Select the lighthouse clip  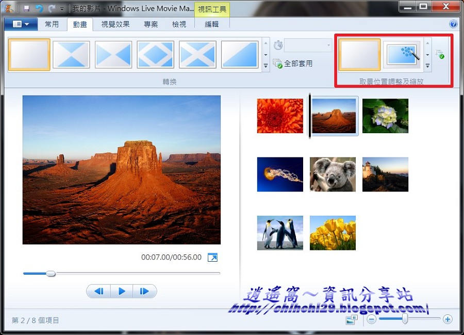(385, 174)
